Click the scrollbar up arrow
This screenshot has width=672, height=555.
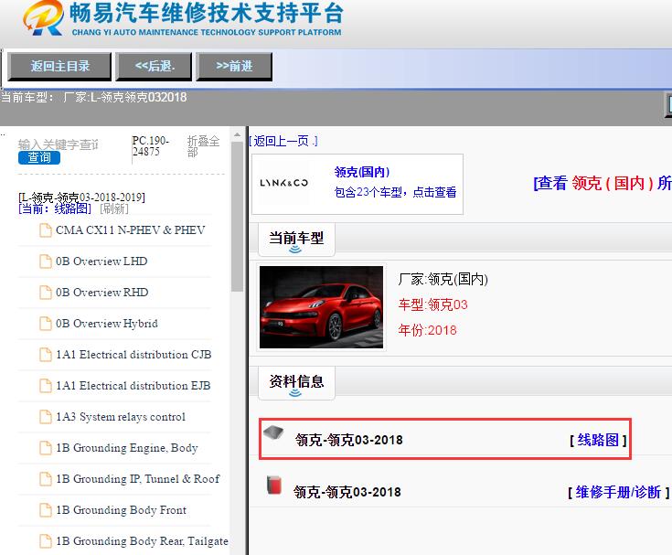pyautogui.click(x=237, y=135)
